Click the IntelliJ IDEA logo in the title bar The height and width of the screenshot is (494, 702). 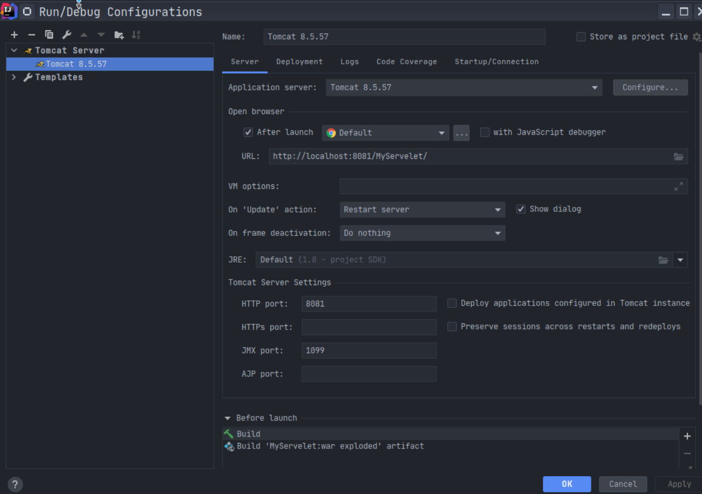8,11
